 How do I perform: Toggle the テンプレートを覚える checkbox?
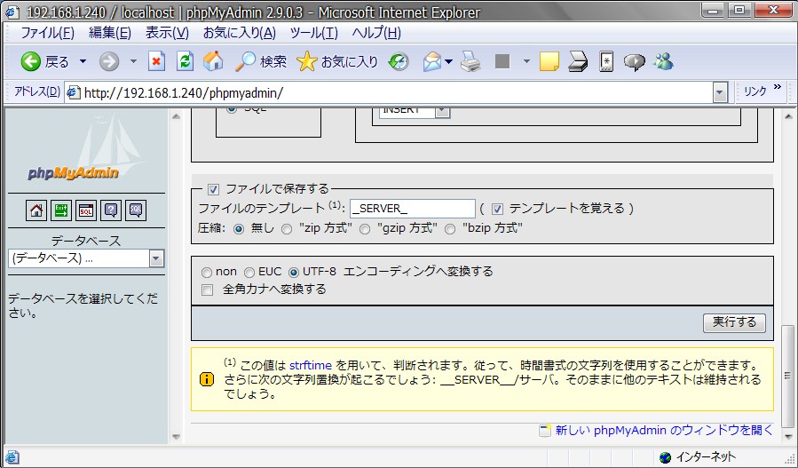(x=498, y=209)
